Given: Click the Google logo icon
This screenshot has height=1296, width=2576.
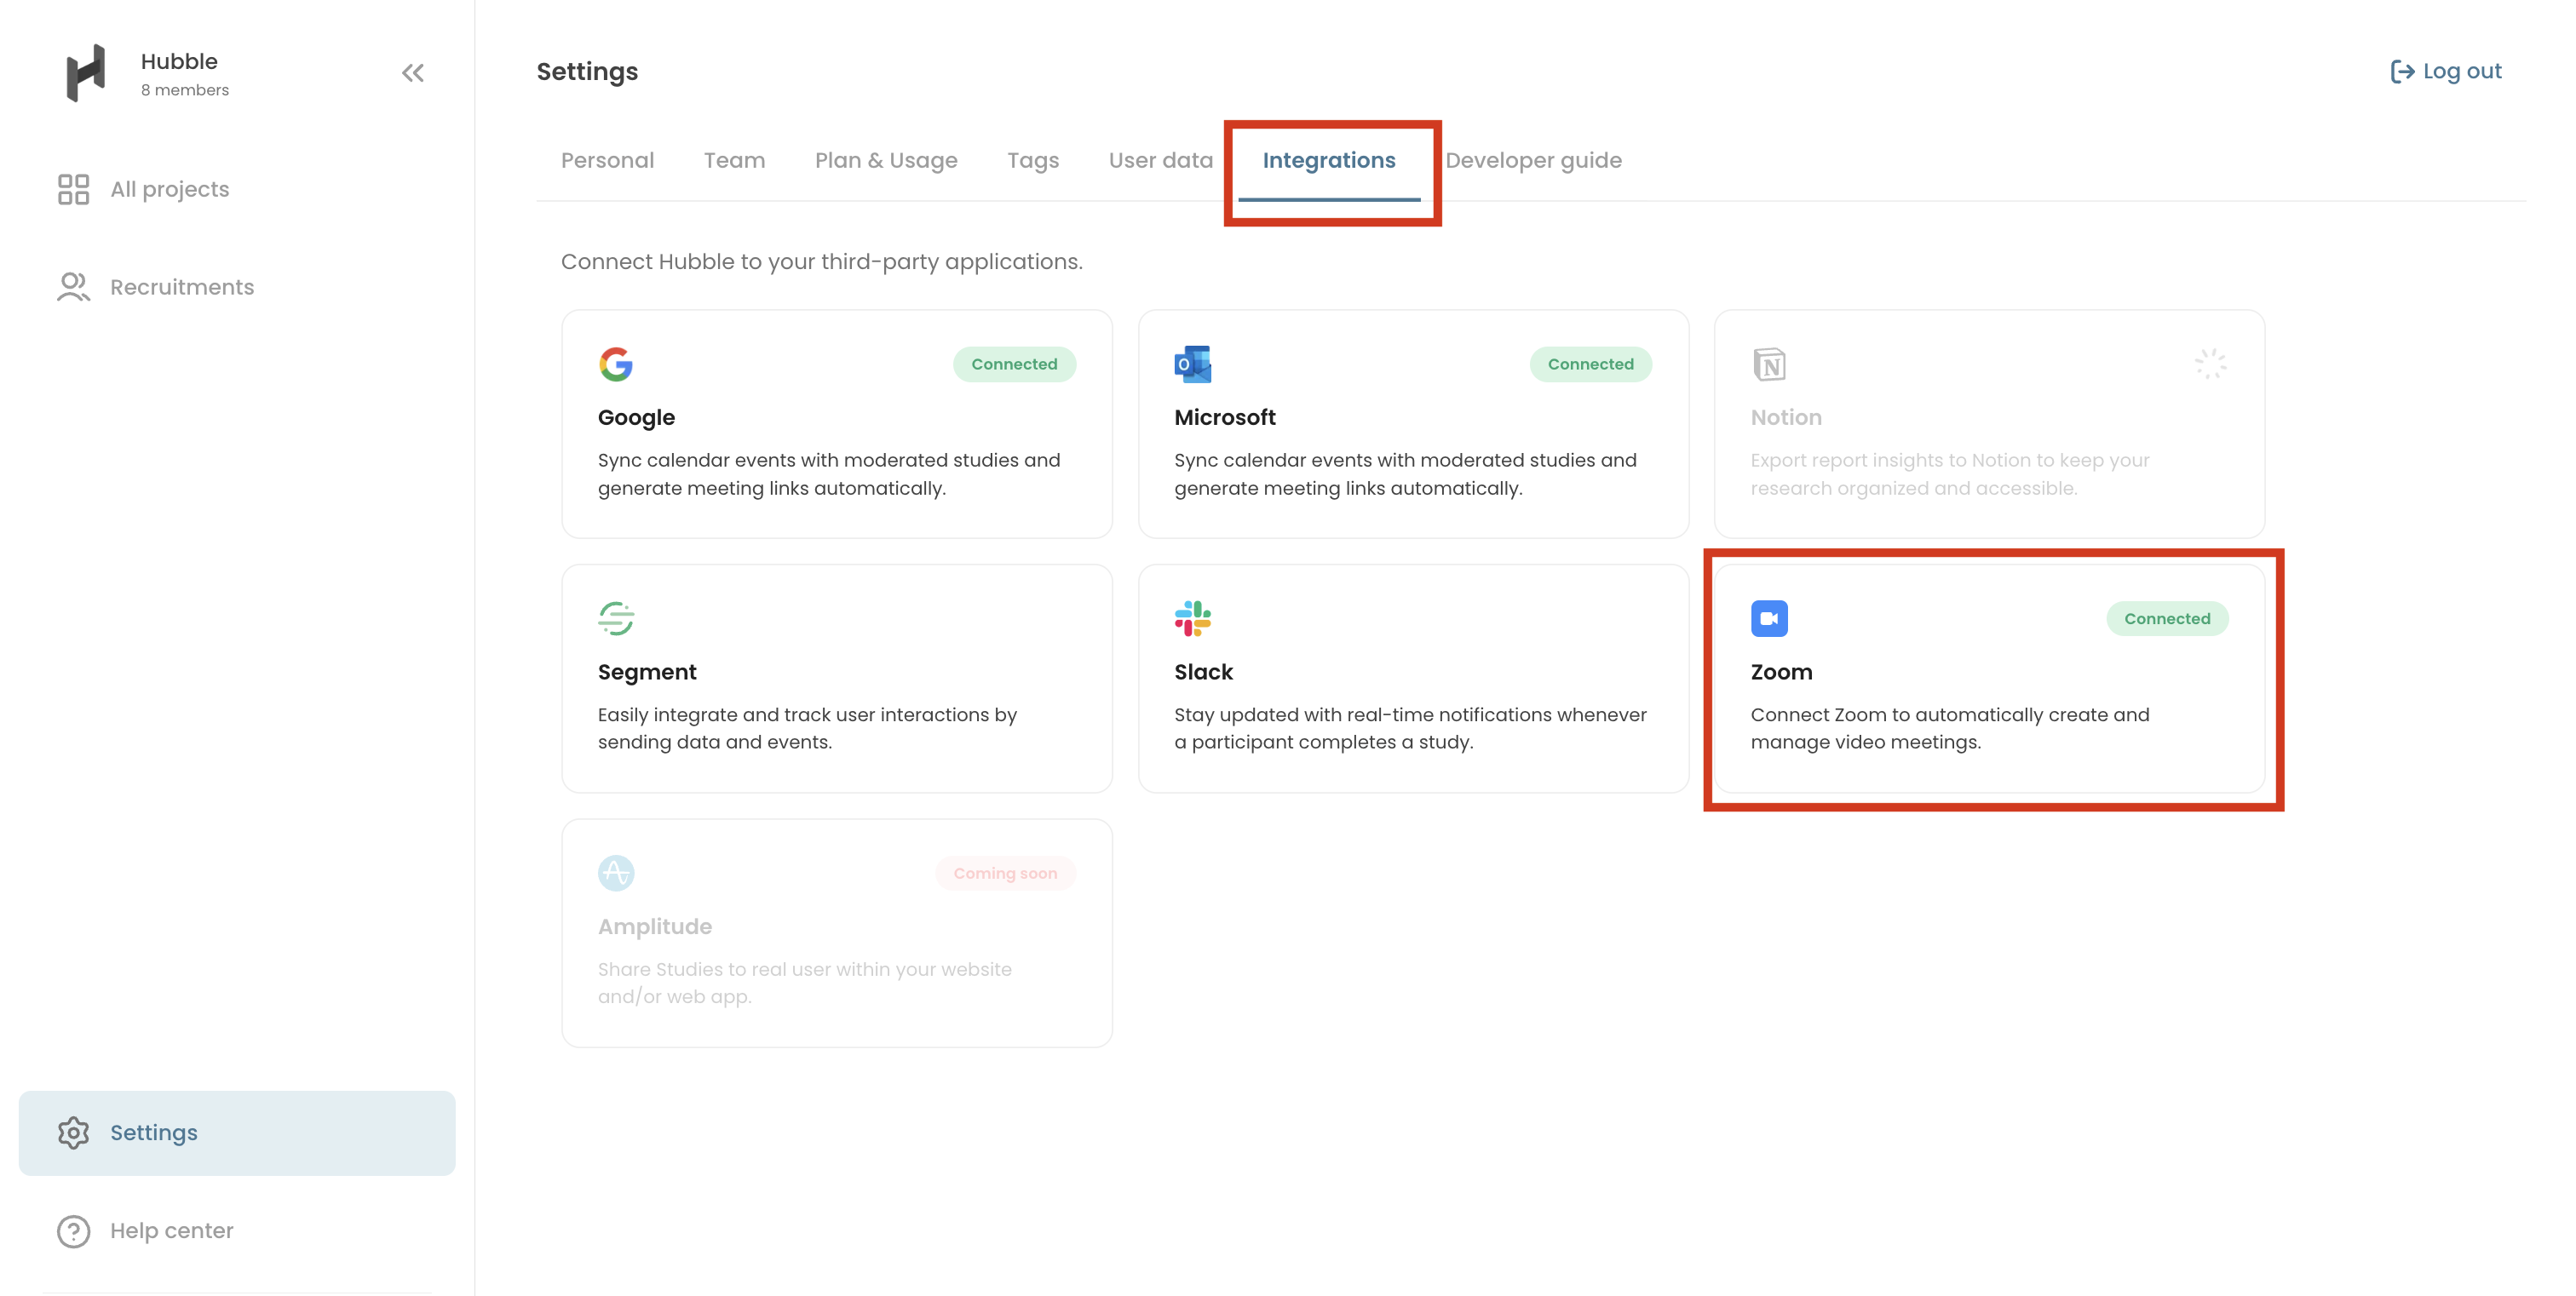Looking at the screenshot, I should coord(616,364).
